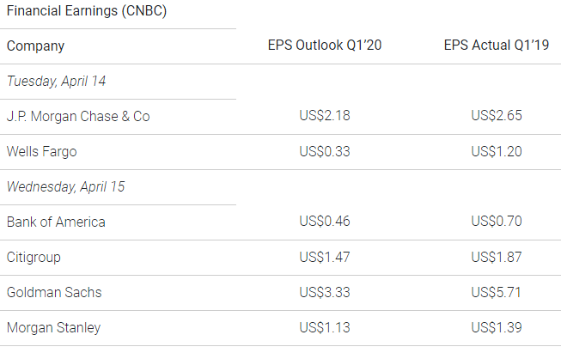Click Wells Fargo actual value US$1.20
This screenshot has height=353, width=561.
497,151
